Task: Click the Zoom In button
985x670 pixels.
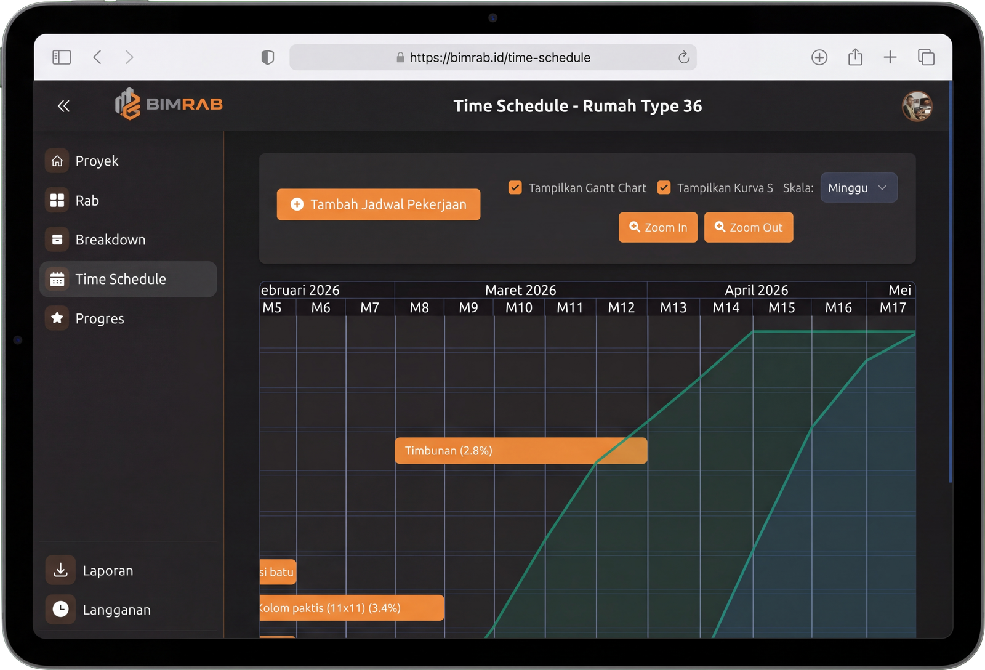Action: (658, 227)
